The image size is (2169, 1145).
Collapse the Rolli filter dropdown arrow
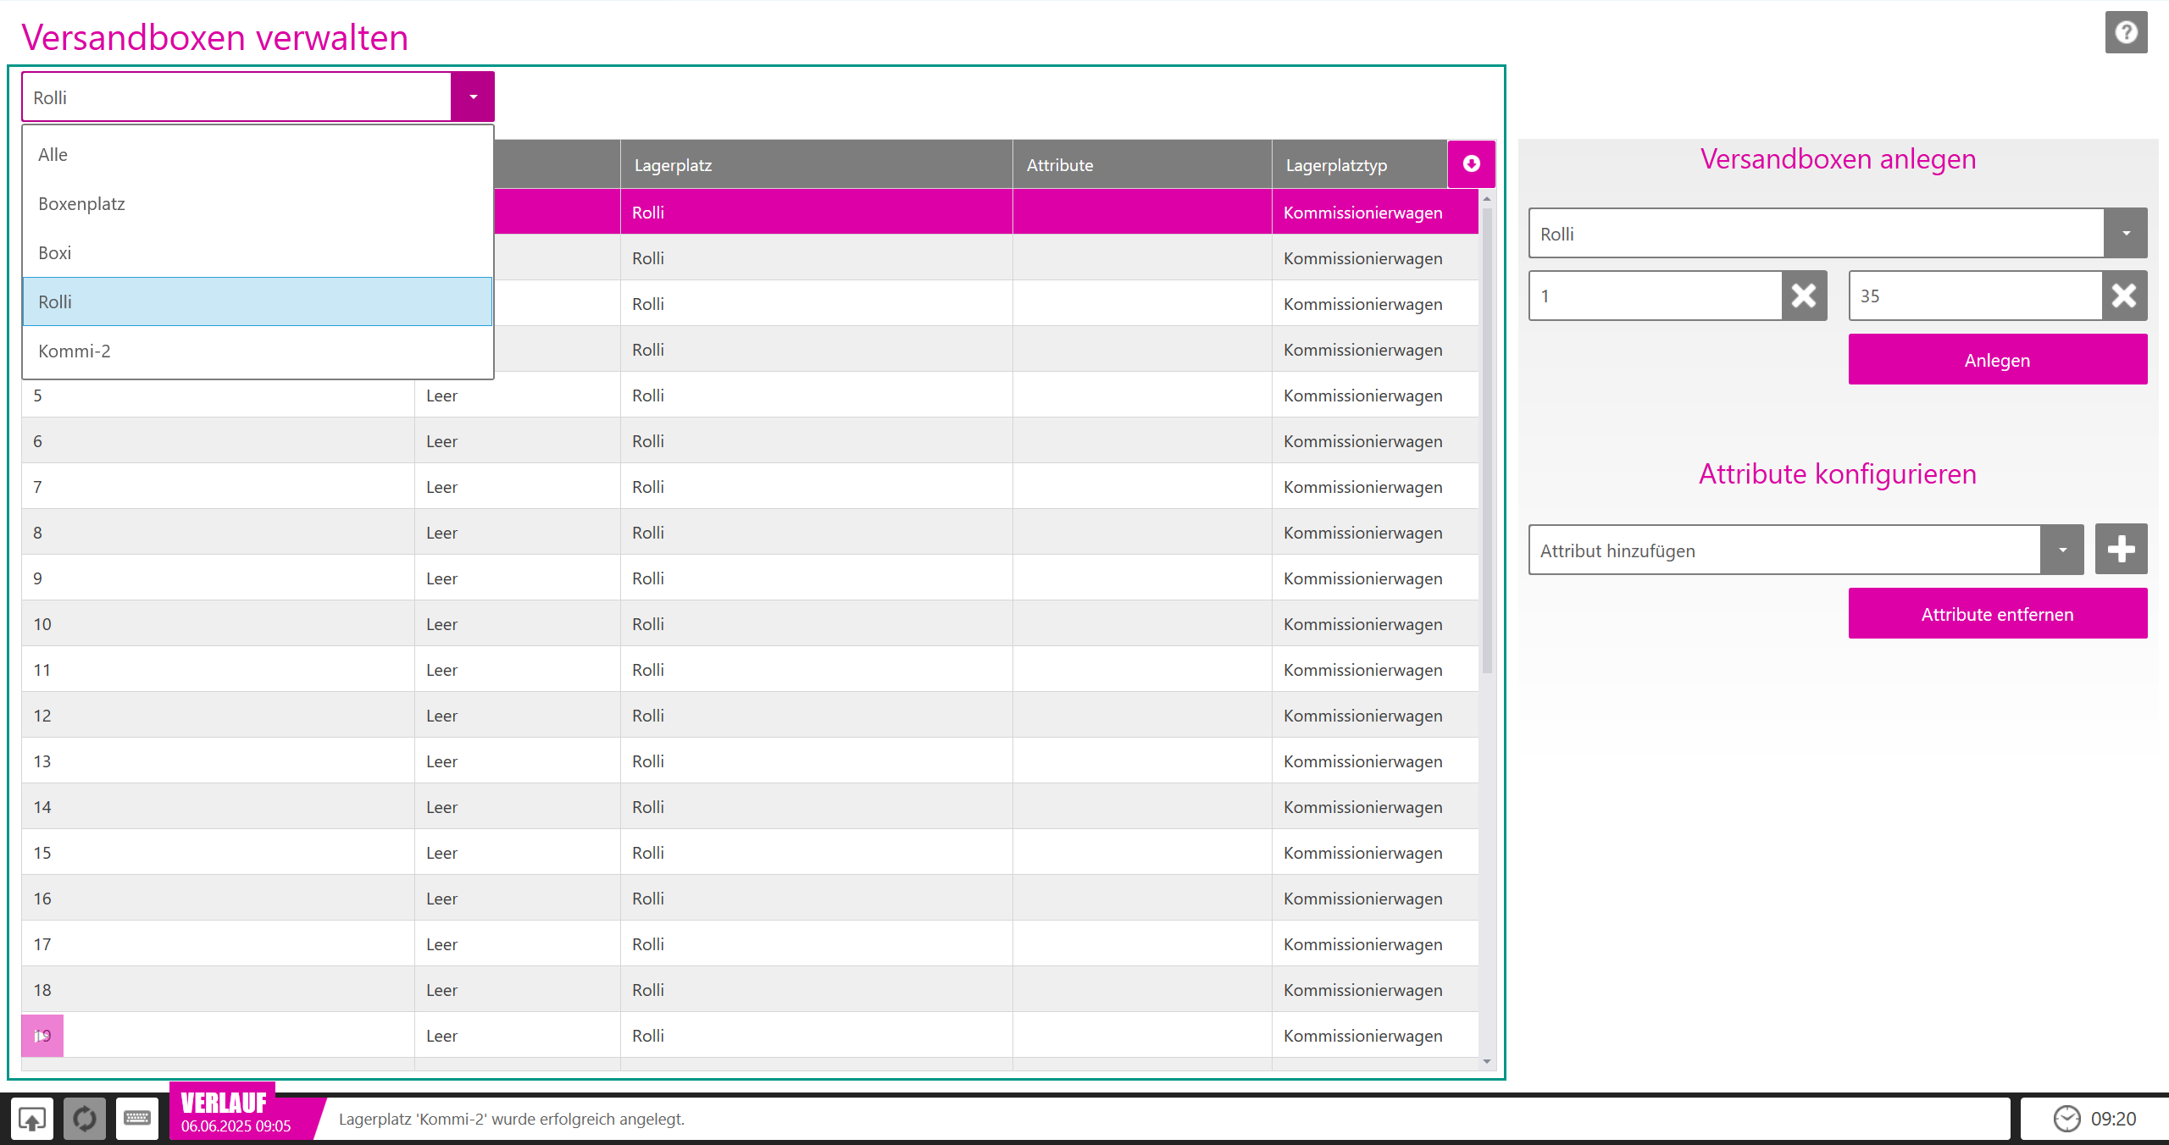473,97
